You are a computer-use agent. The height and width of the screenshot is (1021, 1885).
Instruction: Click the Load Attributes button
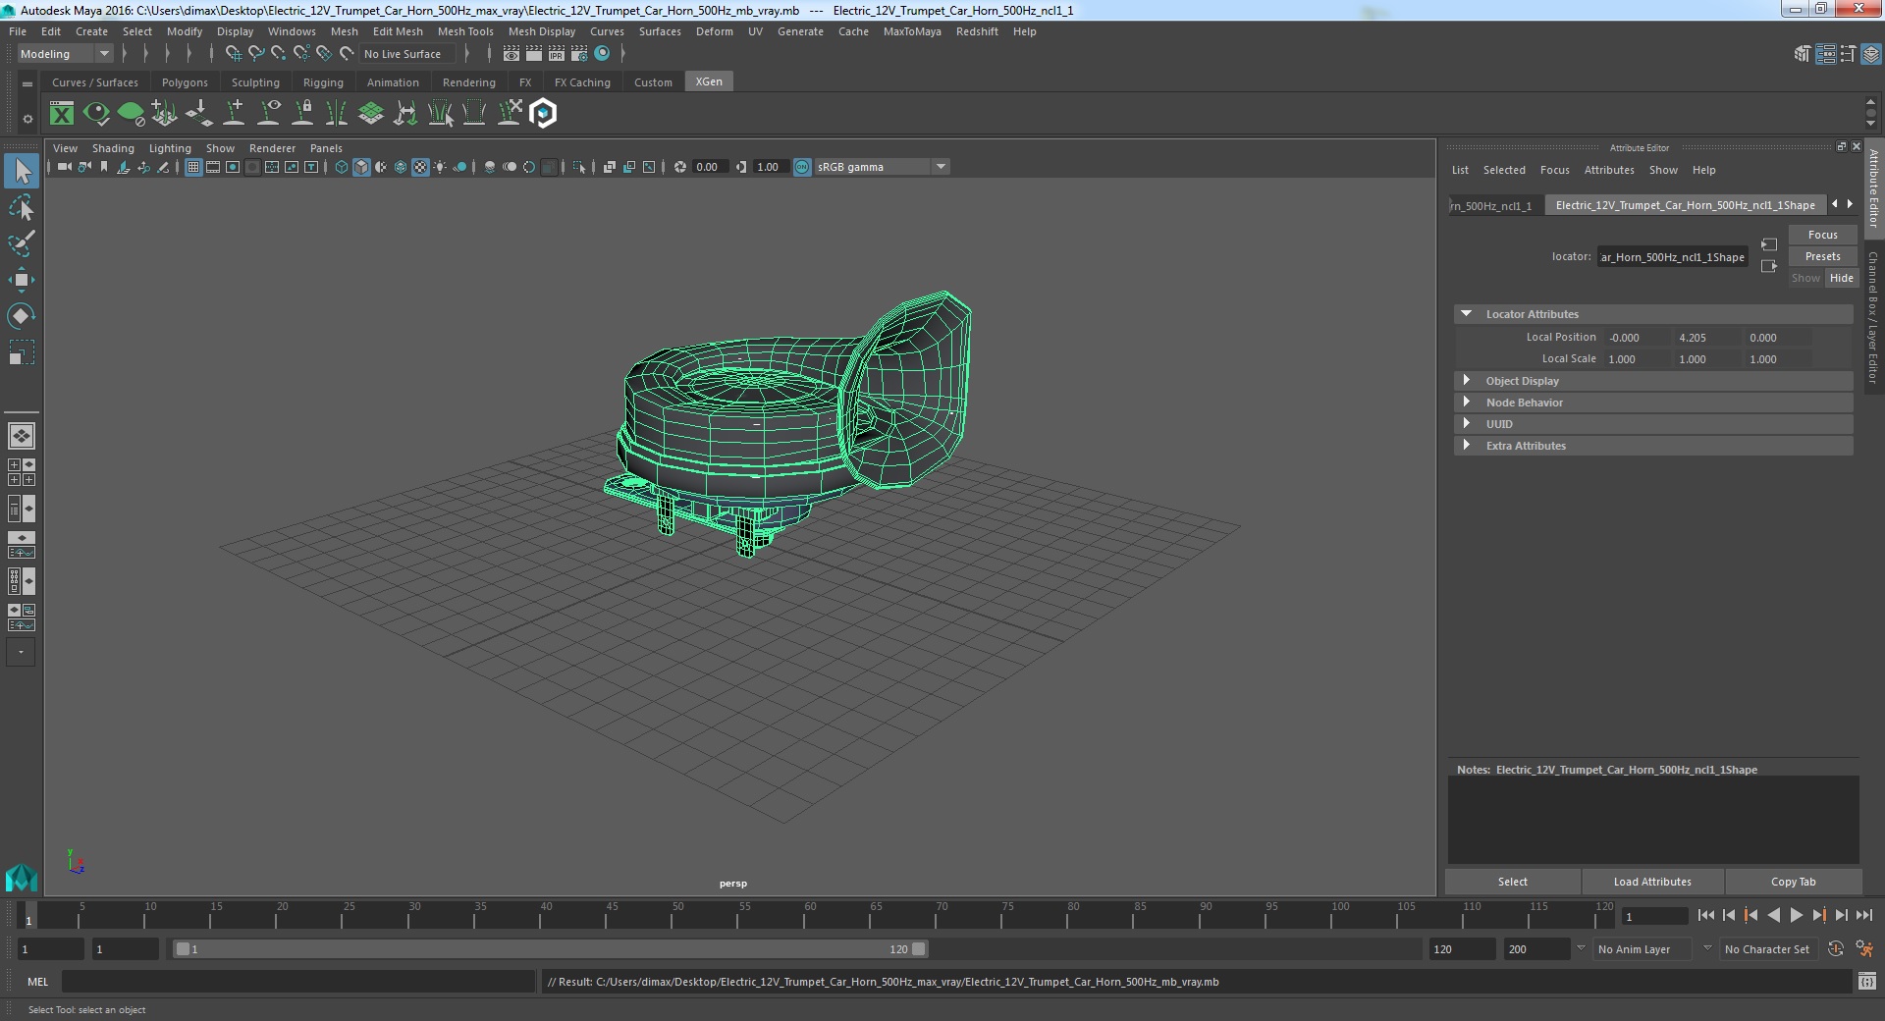[x=1652, y=882]
